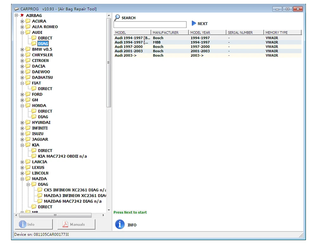Select DIRECT under AUDI
This screenshot has height=243, width=317.
click(x=45, y=38)
